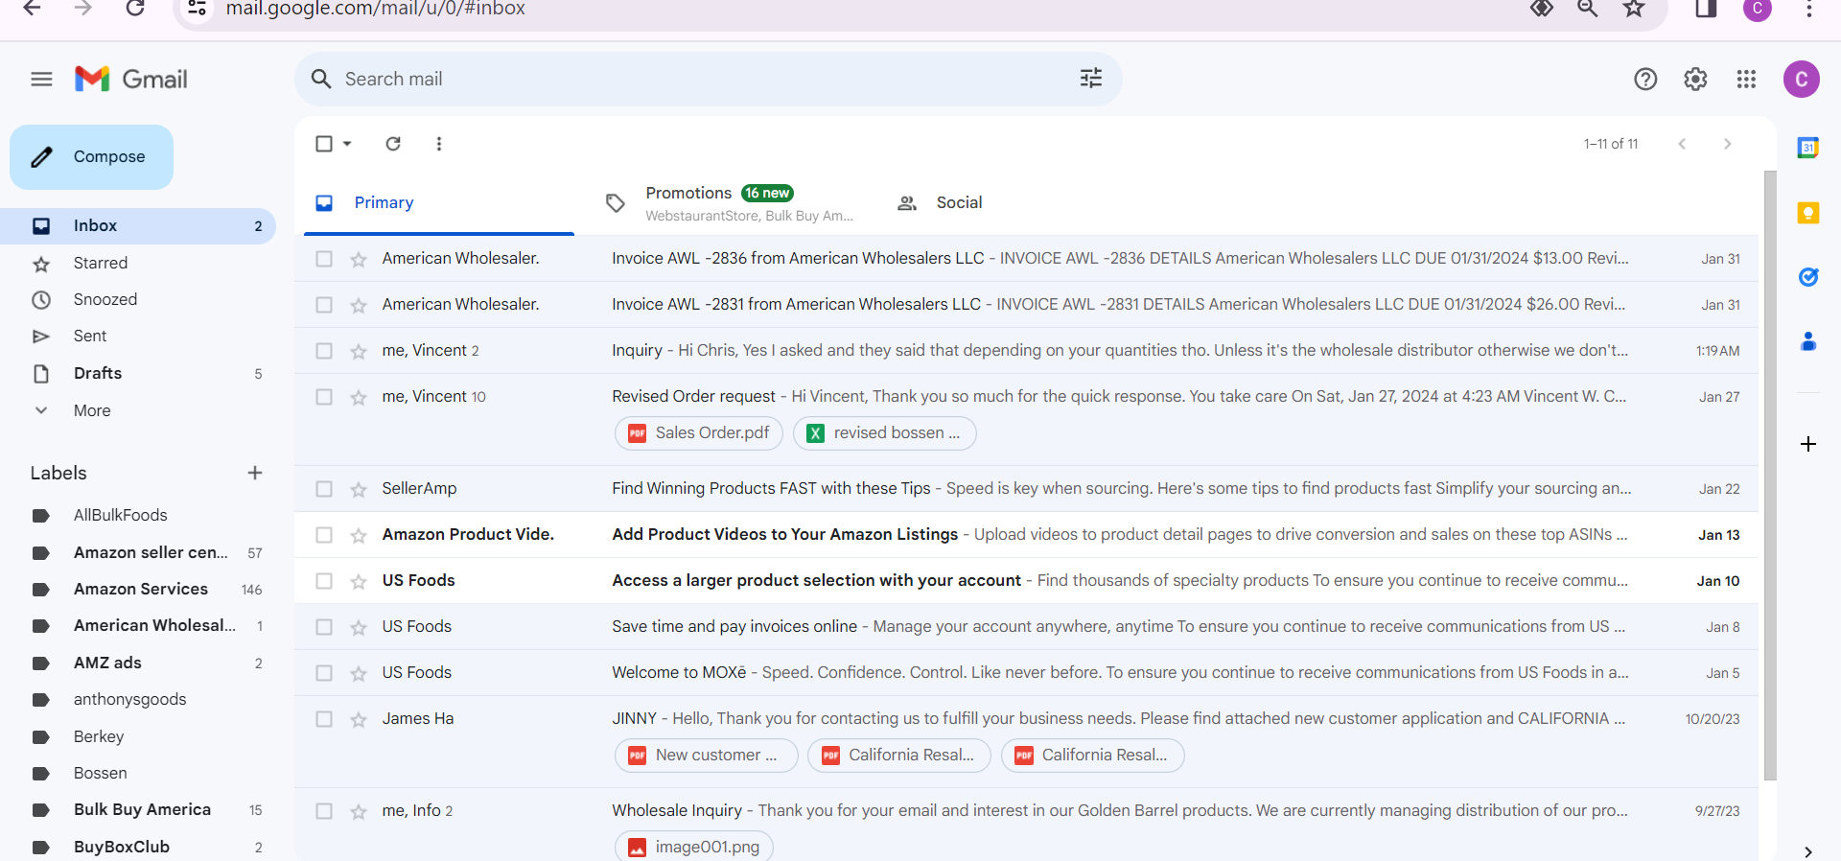Select Revised Order request checkbox

click(x=324, y=397)
